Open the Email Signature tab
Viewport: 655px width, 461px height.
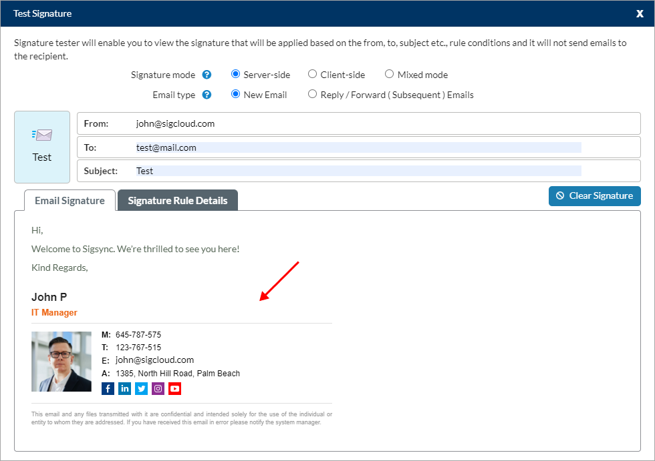(x=70, y=201)
